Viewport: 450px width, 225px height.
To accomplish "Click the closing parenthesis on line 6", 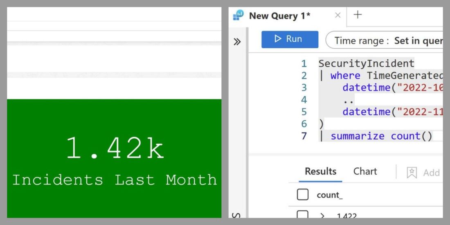I will pyautogui.click(x=321, y=124).
